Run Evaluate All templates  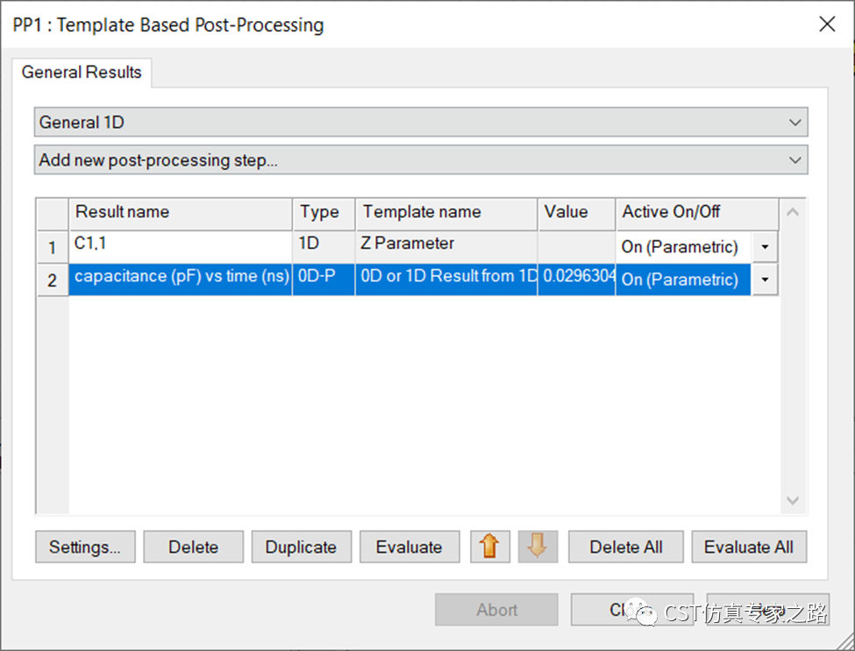click(749, 547)
